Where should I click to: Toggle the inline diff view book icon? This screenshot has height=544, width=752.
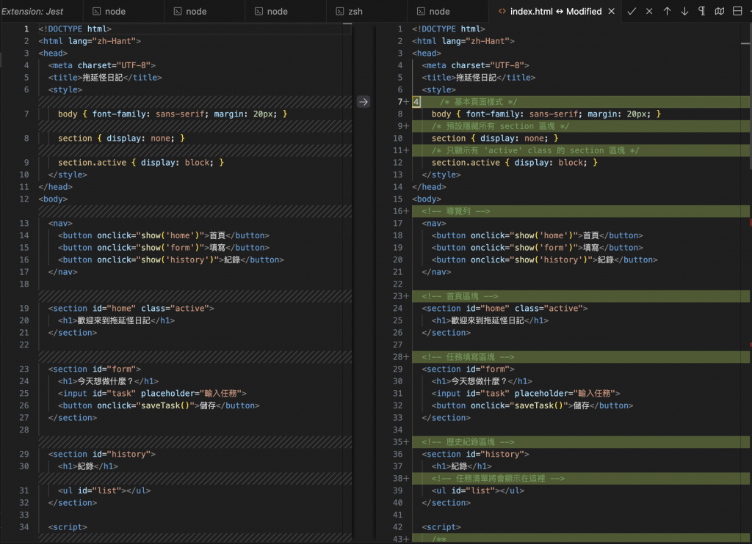pyautogui.click(x=720, y=11)
